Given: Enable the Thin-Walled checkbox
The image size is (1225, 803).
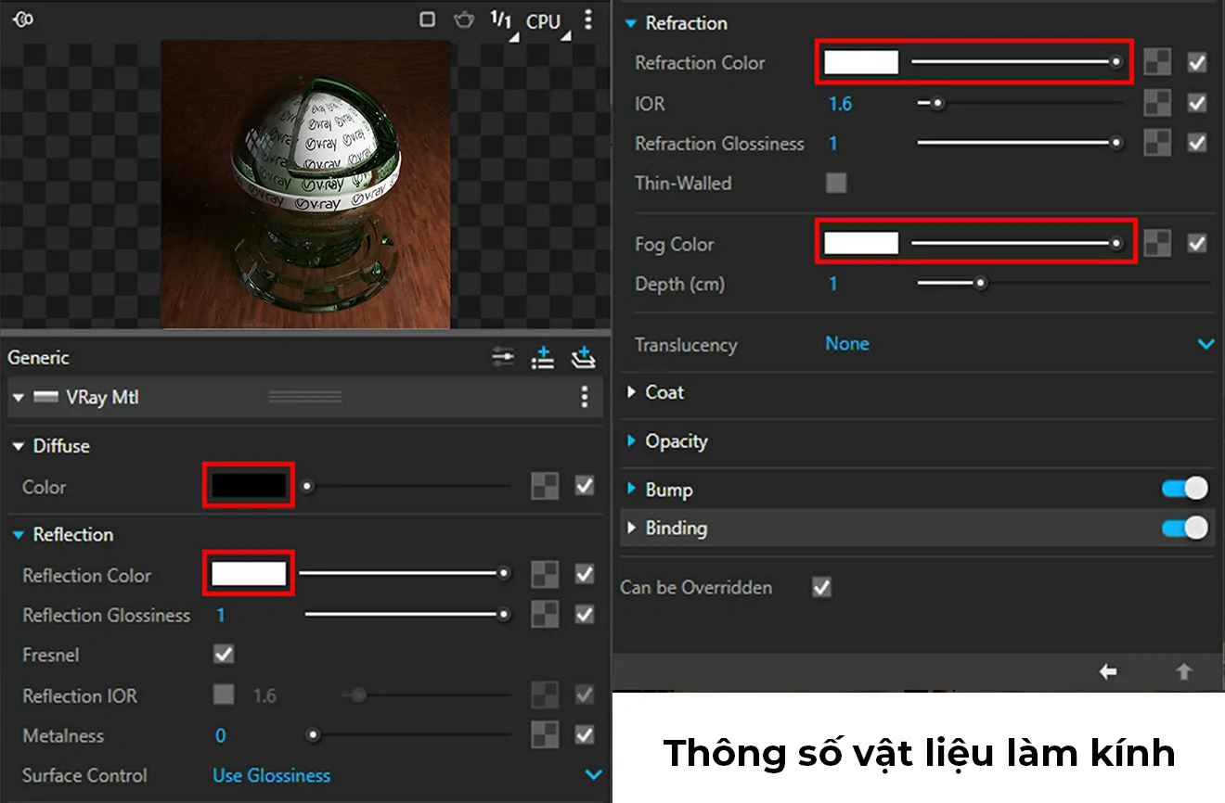Looking at the screenshot, I should click(x=835, y=183).
